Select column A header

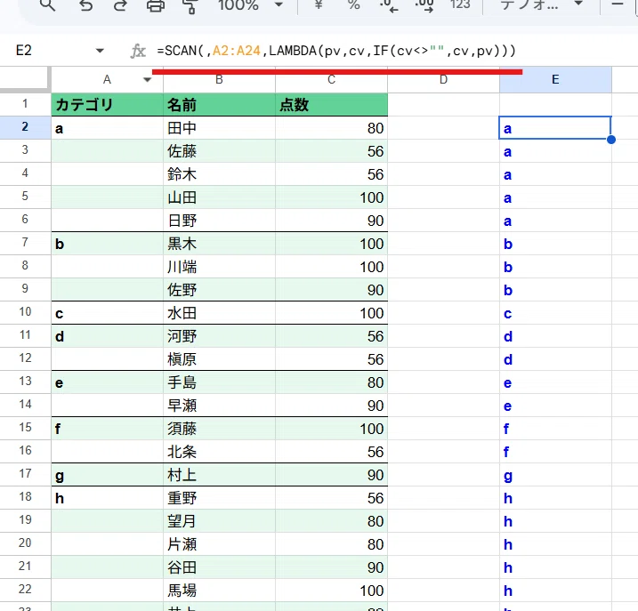tap(107, 80)
